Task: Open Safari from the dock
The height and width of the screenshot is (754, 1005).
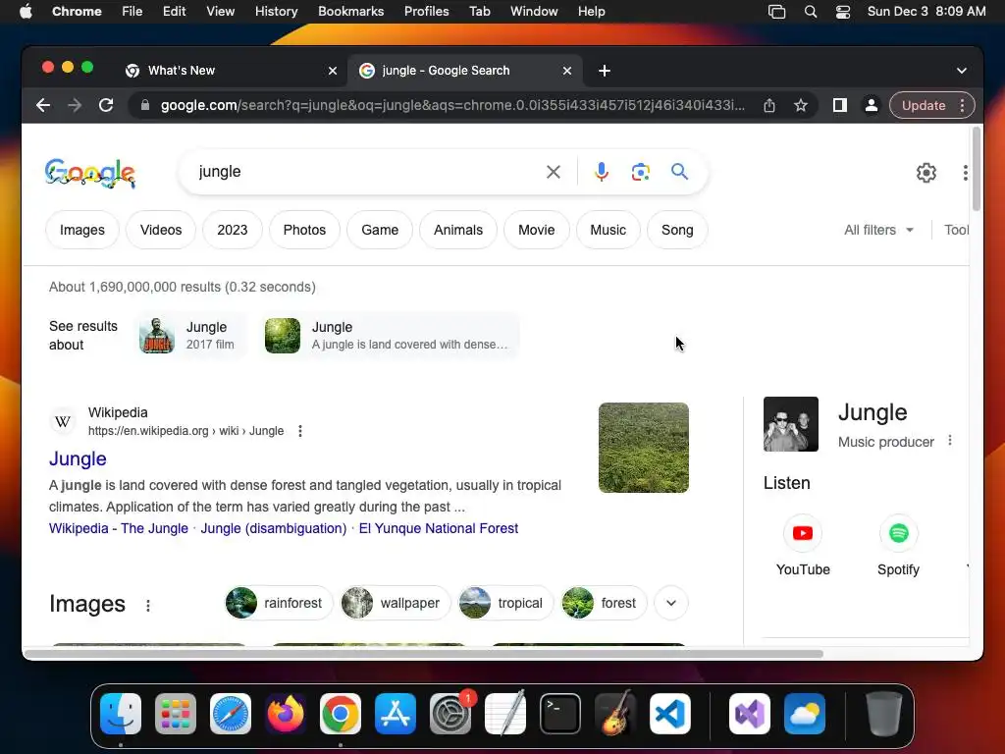Action: [x=231, y=714]
